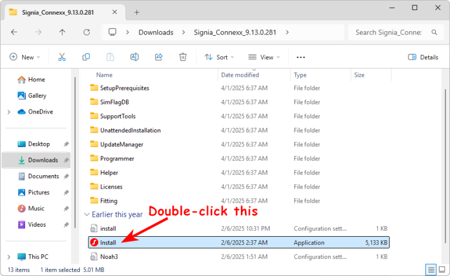450x276 pixels.
Task: Expand the OneDrive tree node
Action: click(9, 111)
